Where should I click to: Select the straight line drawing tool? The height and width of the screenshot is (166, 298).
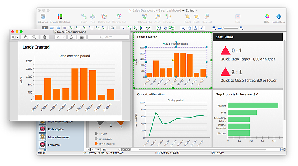(123, 28)
